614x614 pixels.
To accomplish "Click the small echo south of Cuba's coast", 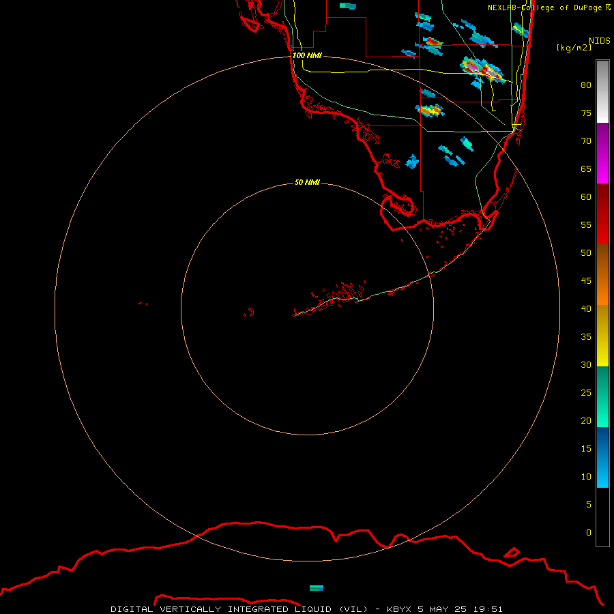I will 317,588.
